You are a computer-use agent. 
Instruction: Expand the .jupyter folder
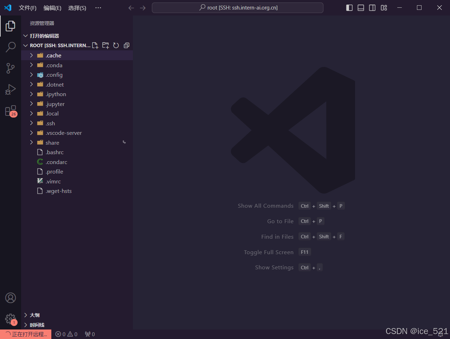77,104
